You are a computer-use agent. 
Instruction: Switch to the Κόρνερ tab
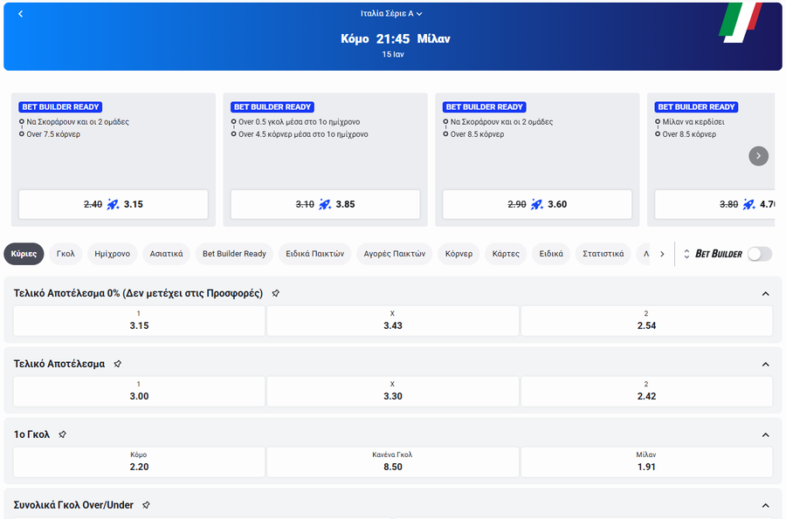tap(458, 254)
